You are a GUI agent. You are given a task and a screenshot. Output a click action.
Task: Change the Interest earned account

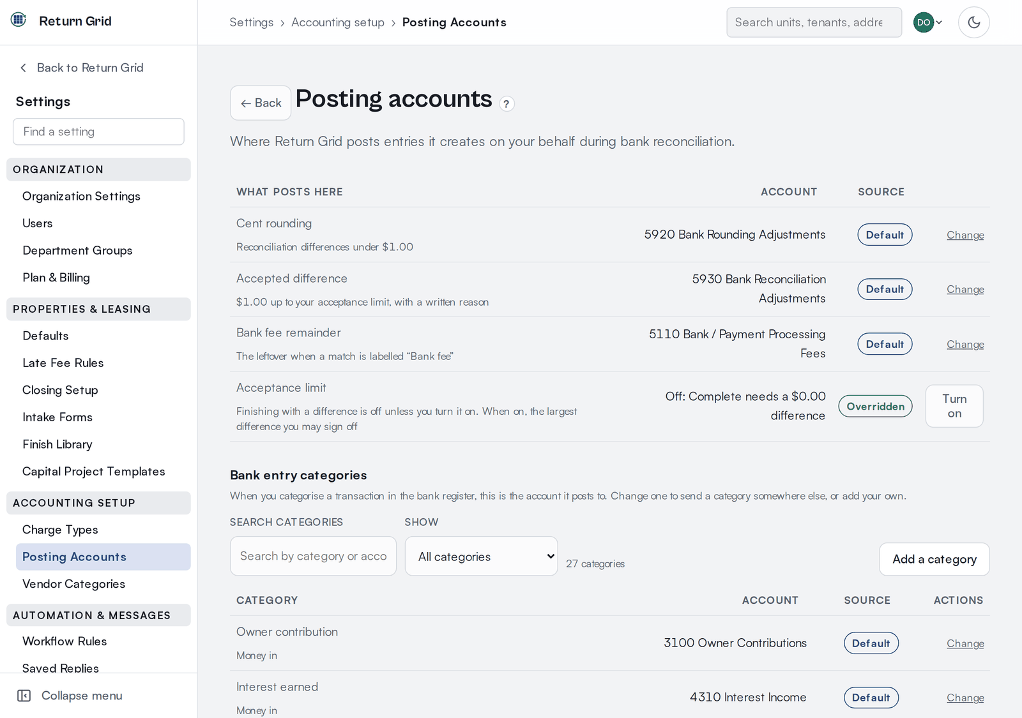[965, 698]
